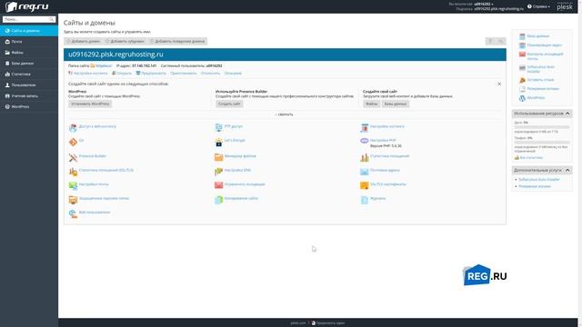This screenshot has height=327, width=582.
Task: Open the Предложить идею footer link
Action: [330, 323]
